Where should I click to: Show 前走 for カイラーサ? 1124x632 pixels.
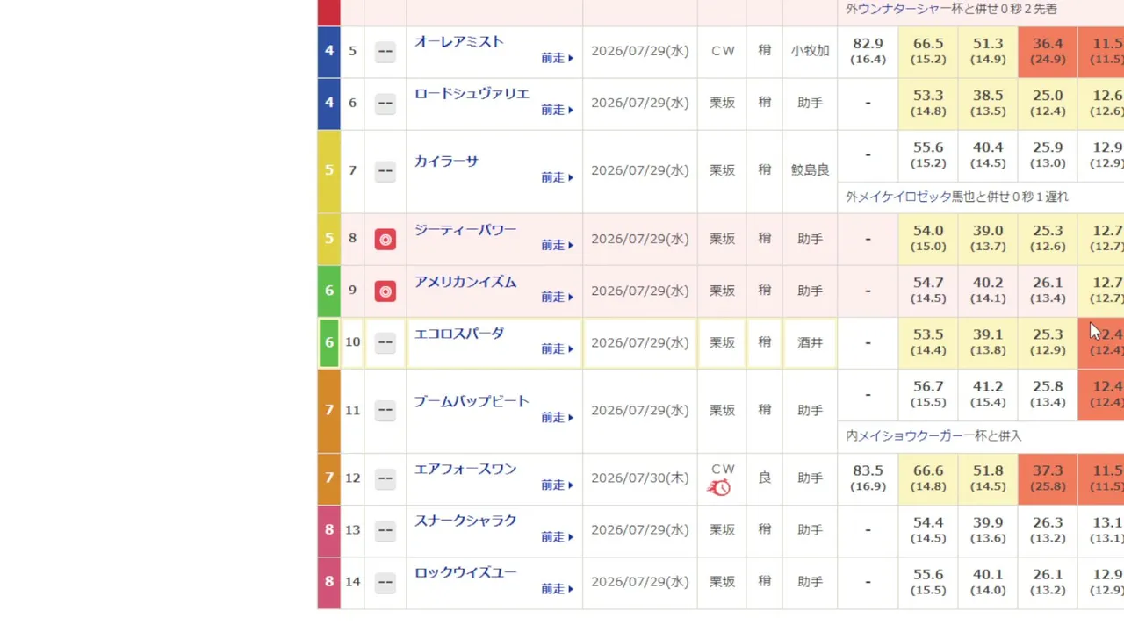pyautogui.click(x=557, y=177)
